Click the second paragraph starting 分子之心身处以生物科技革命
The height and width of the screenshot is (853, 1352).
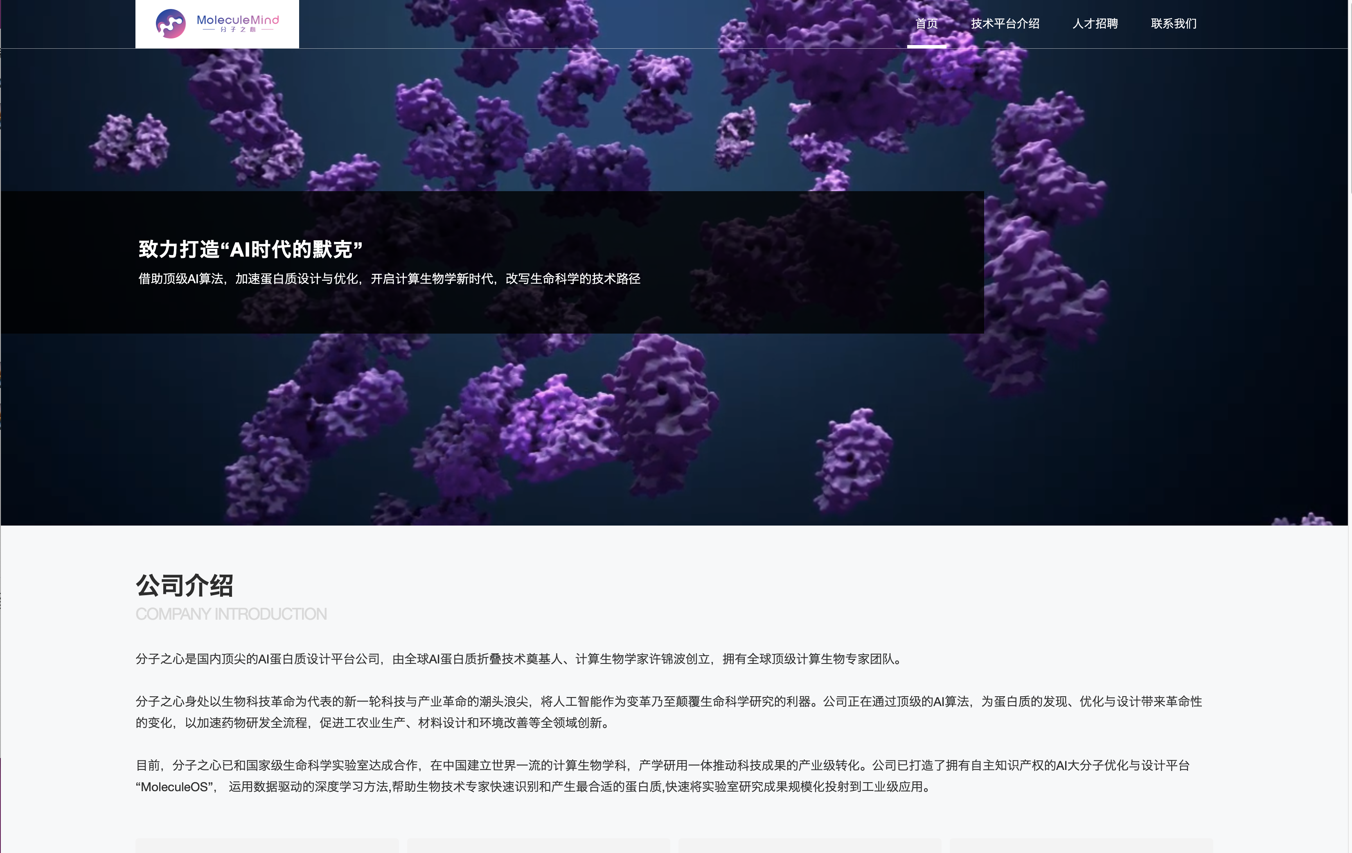pos(669,712)
